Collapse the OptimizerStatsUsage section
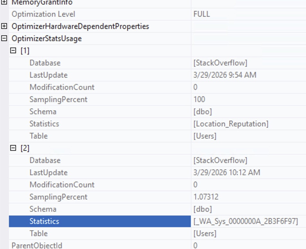Image resolution: width=306 pixels, height=249 pixels. tap(4, 39)
